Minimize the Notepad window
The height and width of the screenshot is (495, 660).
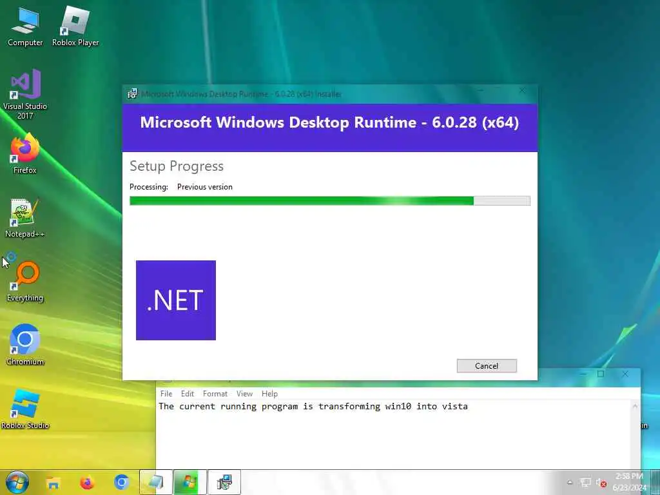(x=583, y=374)
